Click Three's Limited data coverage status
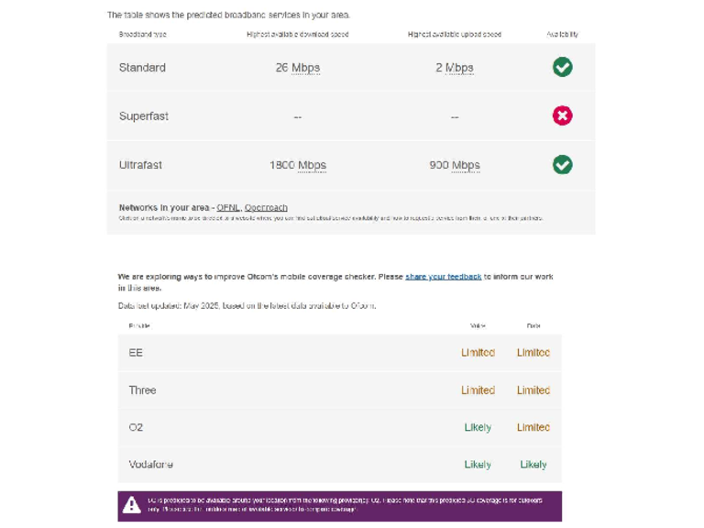704x528 pixels. pyautogui.click(x=533, y=390)
